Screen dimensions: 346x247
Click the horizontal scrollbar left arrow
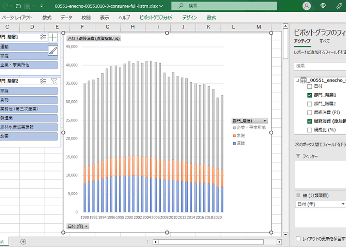pyautogui.click(x=155, y=242)
